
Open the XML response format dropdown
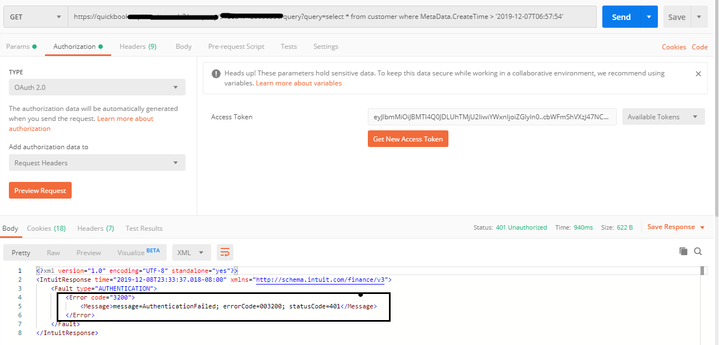[x=191, y=252]
